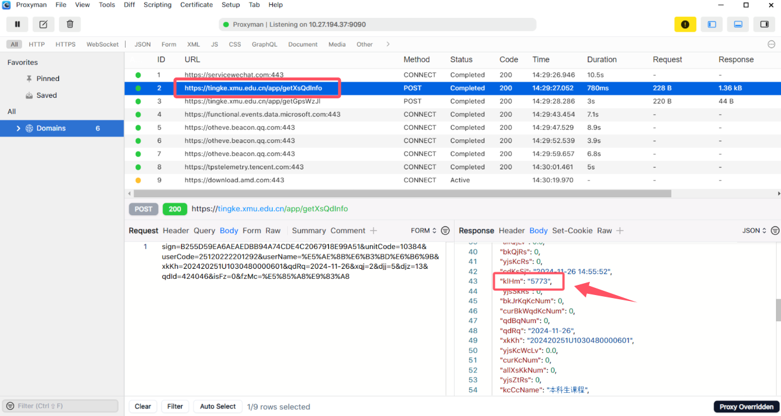Toggle the right panel layout button
Viewport: 781px width, 416px height.
[764, 24]
